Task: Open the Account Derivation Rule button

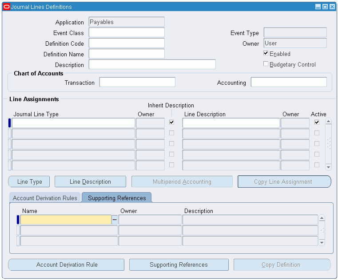Action: point(66,264)
